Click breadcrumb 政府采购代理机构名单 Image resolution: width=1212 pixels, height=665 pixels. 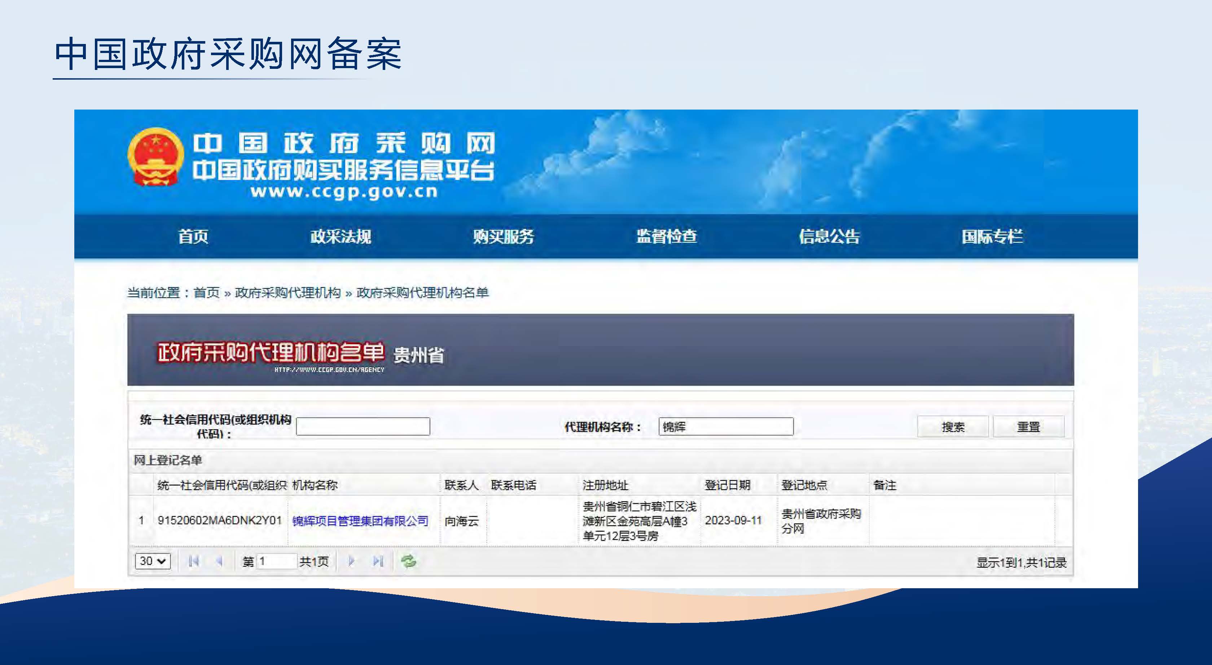pyautogui.click(x=422, y=293)
